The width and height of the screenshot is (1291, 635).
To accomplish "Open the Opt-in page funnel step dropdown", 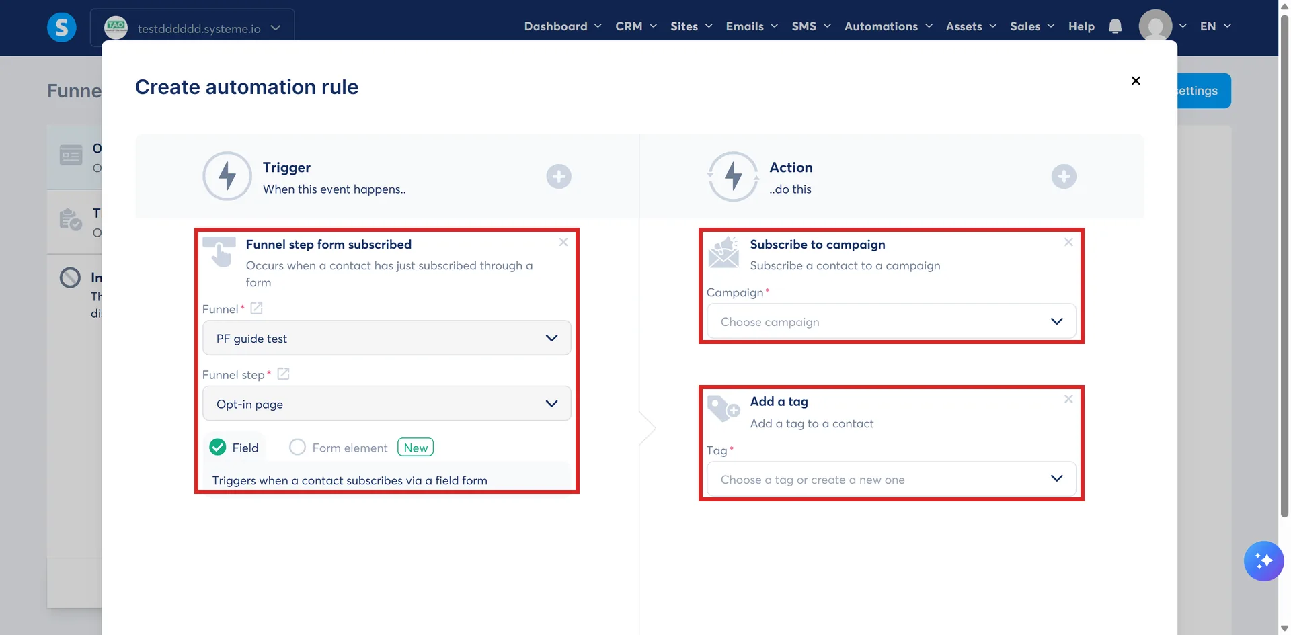I will [x=387, y=403].
